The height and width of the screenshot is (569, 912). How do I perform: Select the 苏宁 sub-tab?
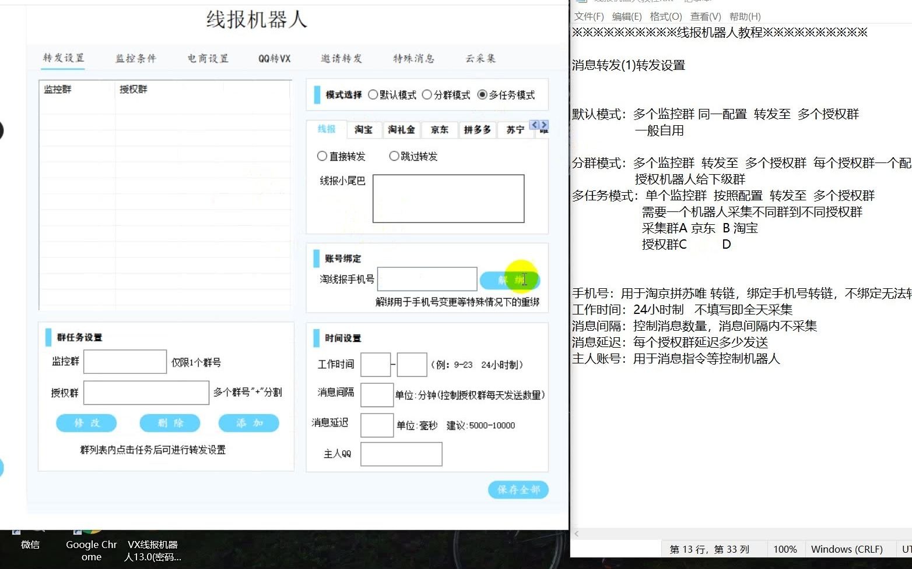point(515,129)
